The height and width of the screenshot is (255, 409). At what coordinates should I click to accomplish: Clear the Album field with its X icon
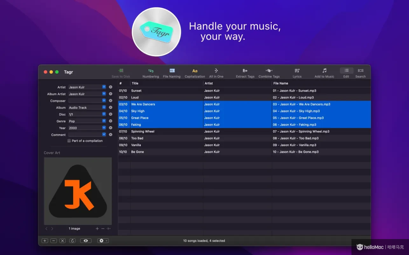(x=111, y=107)
